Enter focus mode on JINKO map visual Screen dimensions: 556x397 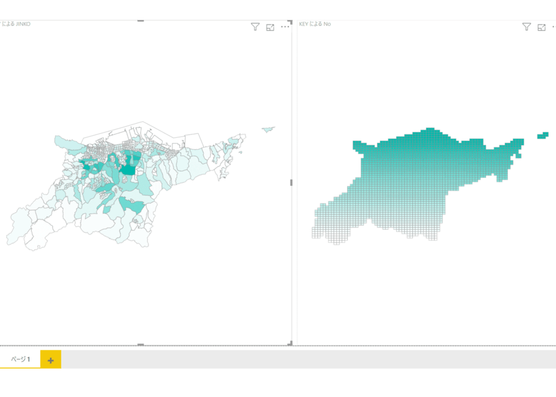(x=270, y=27)
